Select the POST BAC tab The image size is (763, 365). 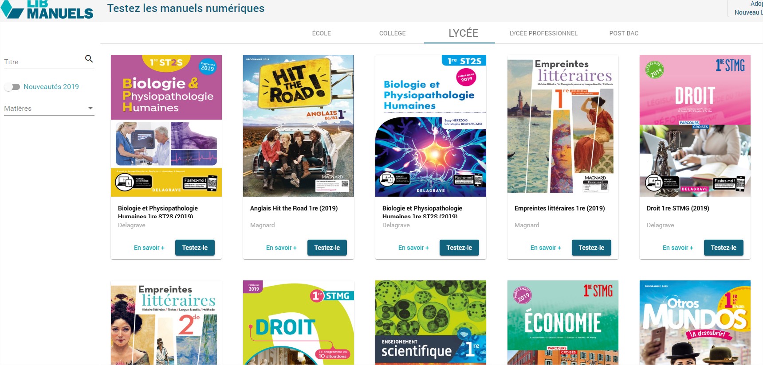tap(624, 33)
